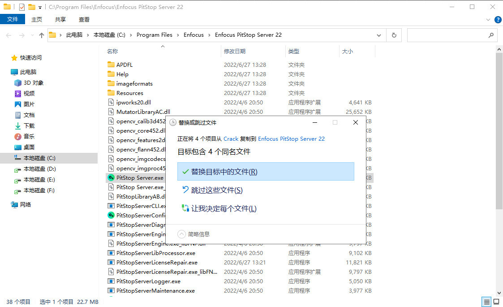Select the Help folder icon

(x=111, y=74)
